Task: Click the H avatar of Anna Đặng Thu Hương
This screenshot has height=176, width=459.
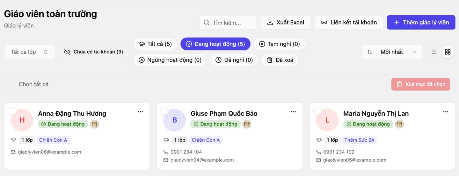Action: pos(22,120)
